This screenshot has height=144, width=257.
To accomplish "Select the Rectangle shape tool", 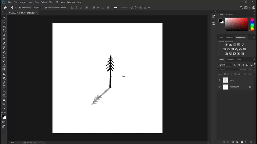I will point(4,95).
